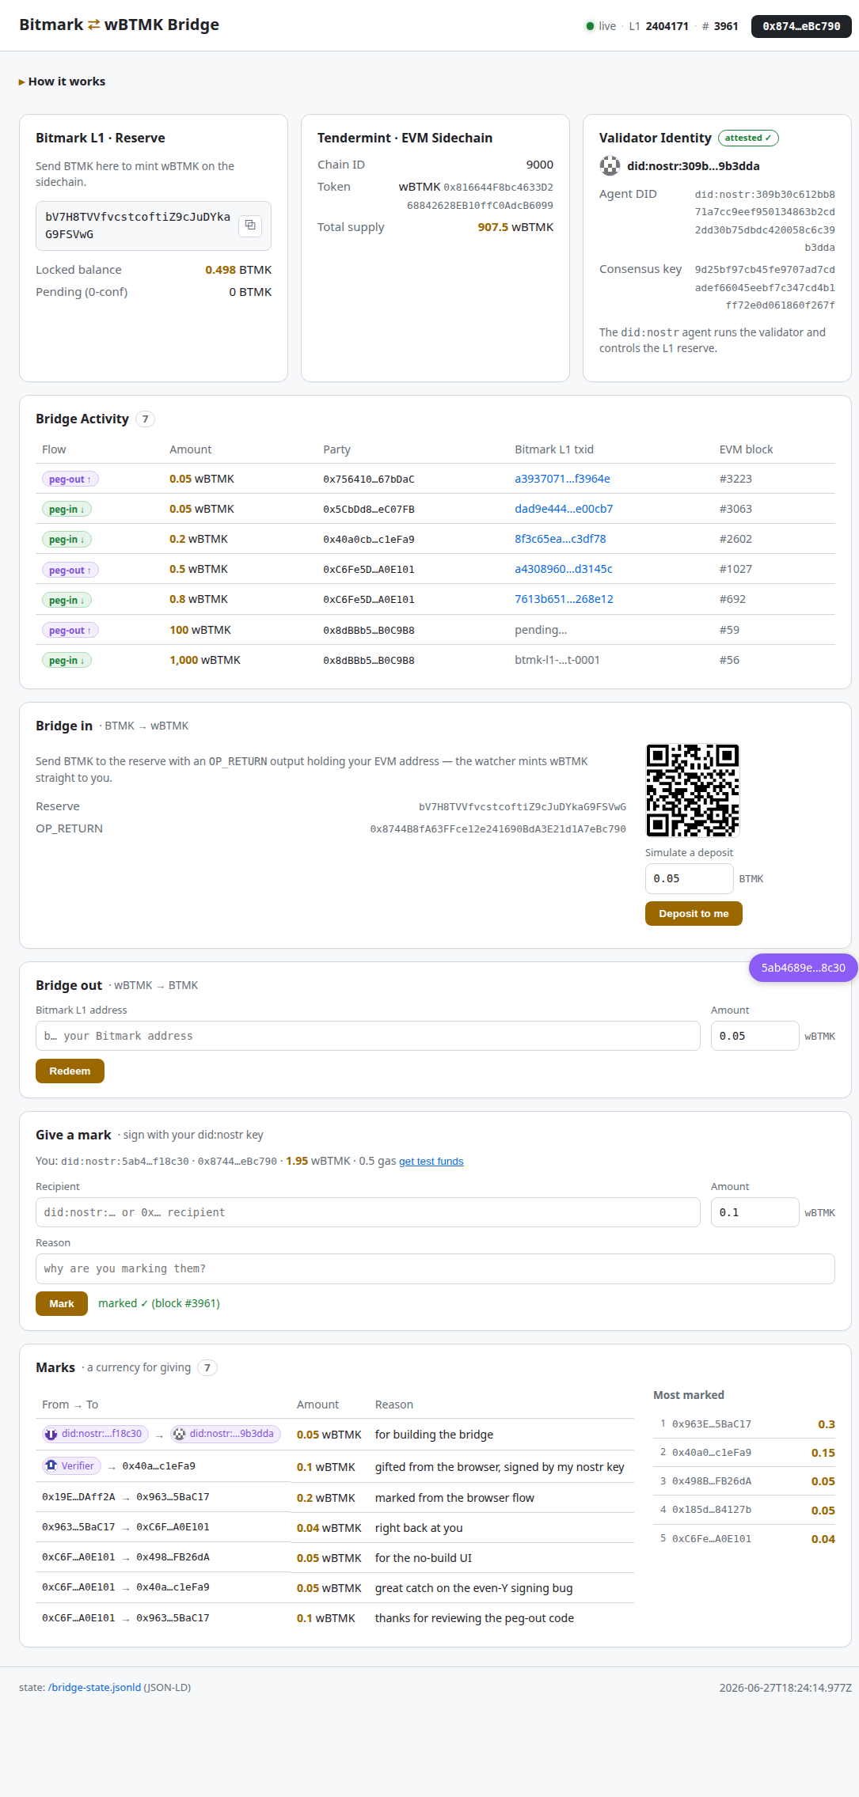Click did:nostr:…f18c30 sender chip
The height and width of the screenshot is (1797, 859).
(x=95, y=1434)
